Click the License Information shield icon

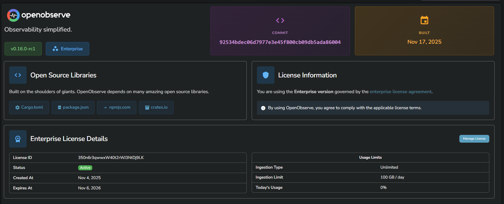[266, 75]
